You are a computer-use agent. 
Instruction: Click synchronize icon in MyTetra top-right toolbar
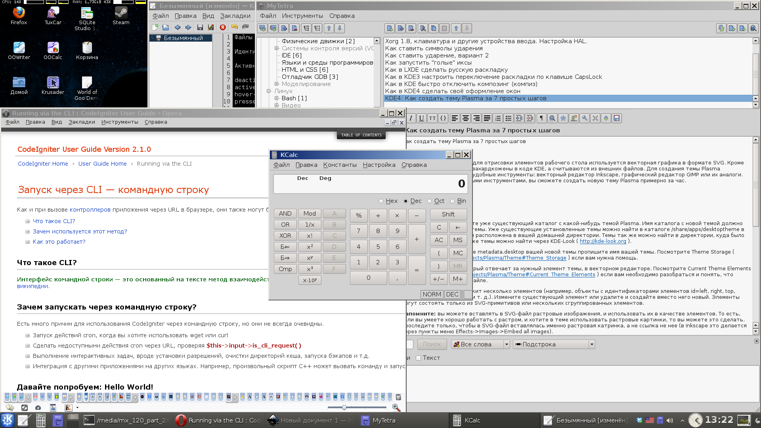[721, 28]
